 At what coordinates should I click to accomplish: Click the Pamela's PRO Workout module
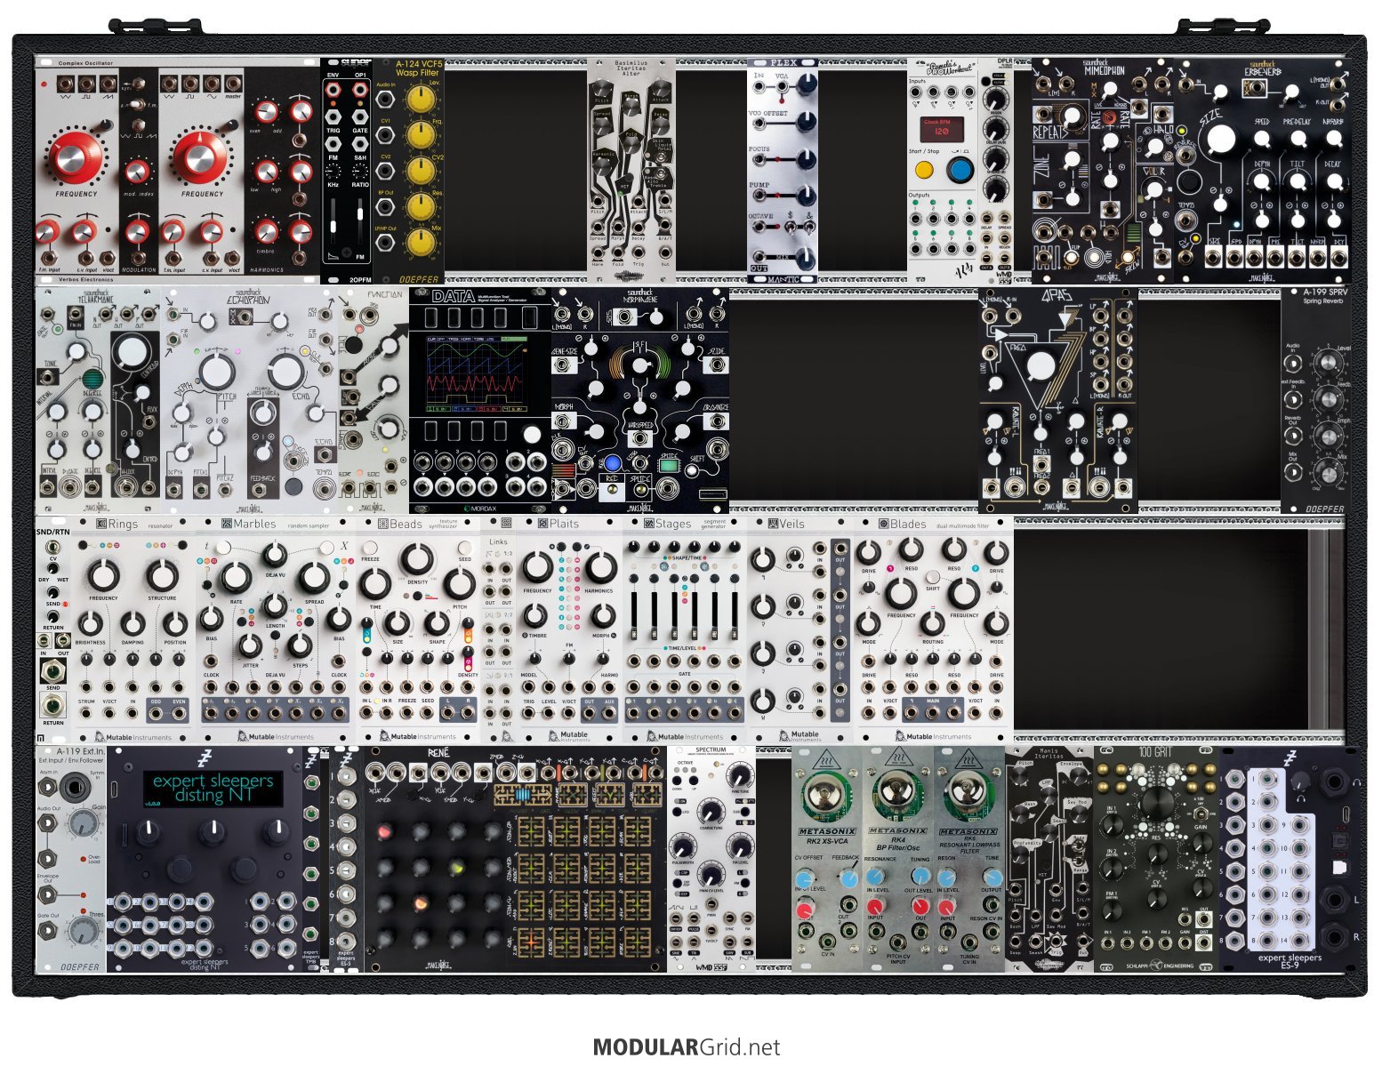click(x=943, y=171)
